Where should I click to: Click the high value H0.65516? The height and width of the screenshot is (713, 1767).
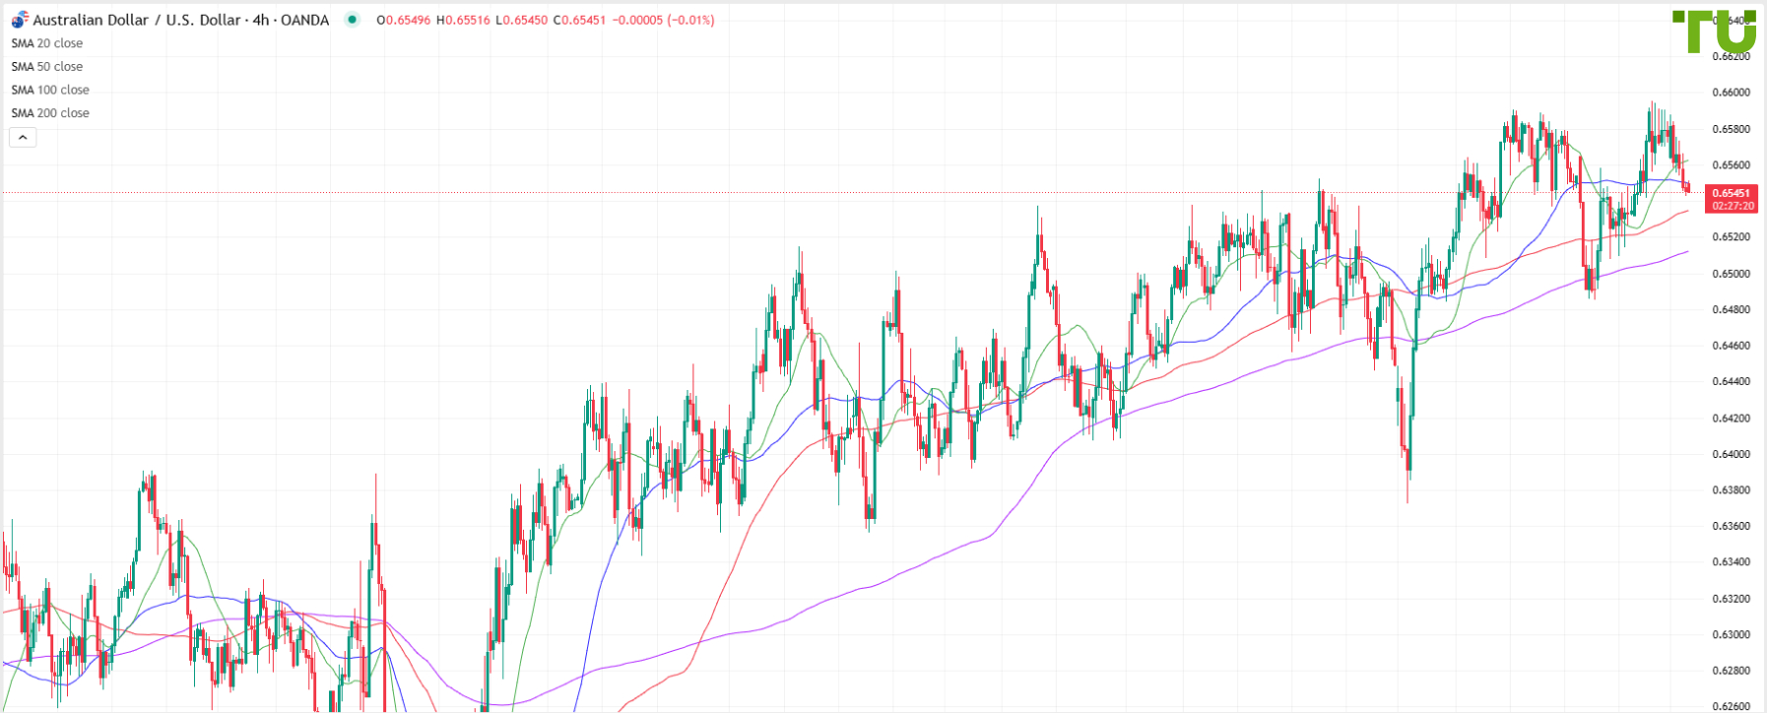click(x=463, y=20)
